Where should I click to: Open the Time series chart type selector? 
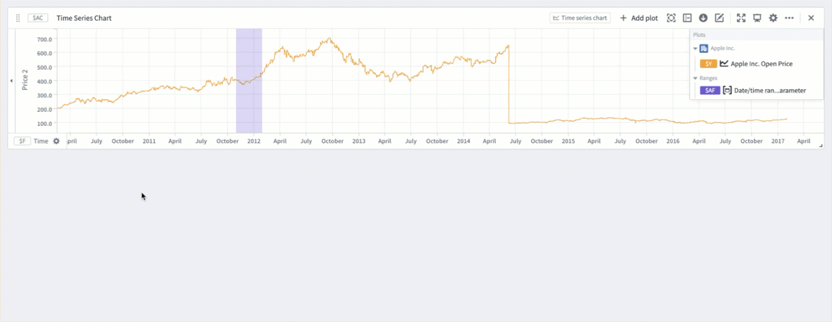coord(579,18)
